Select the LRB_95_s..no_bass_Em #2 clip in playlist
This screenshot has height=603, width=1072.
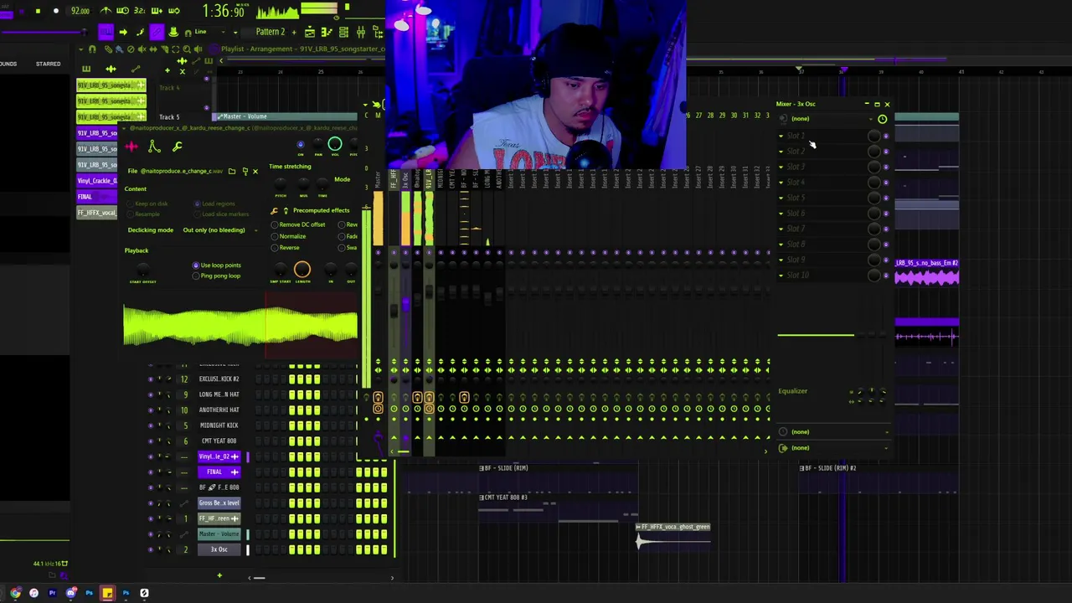pos(926,273)
